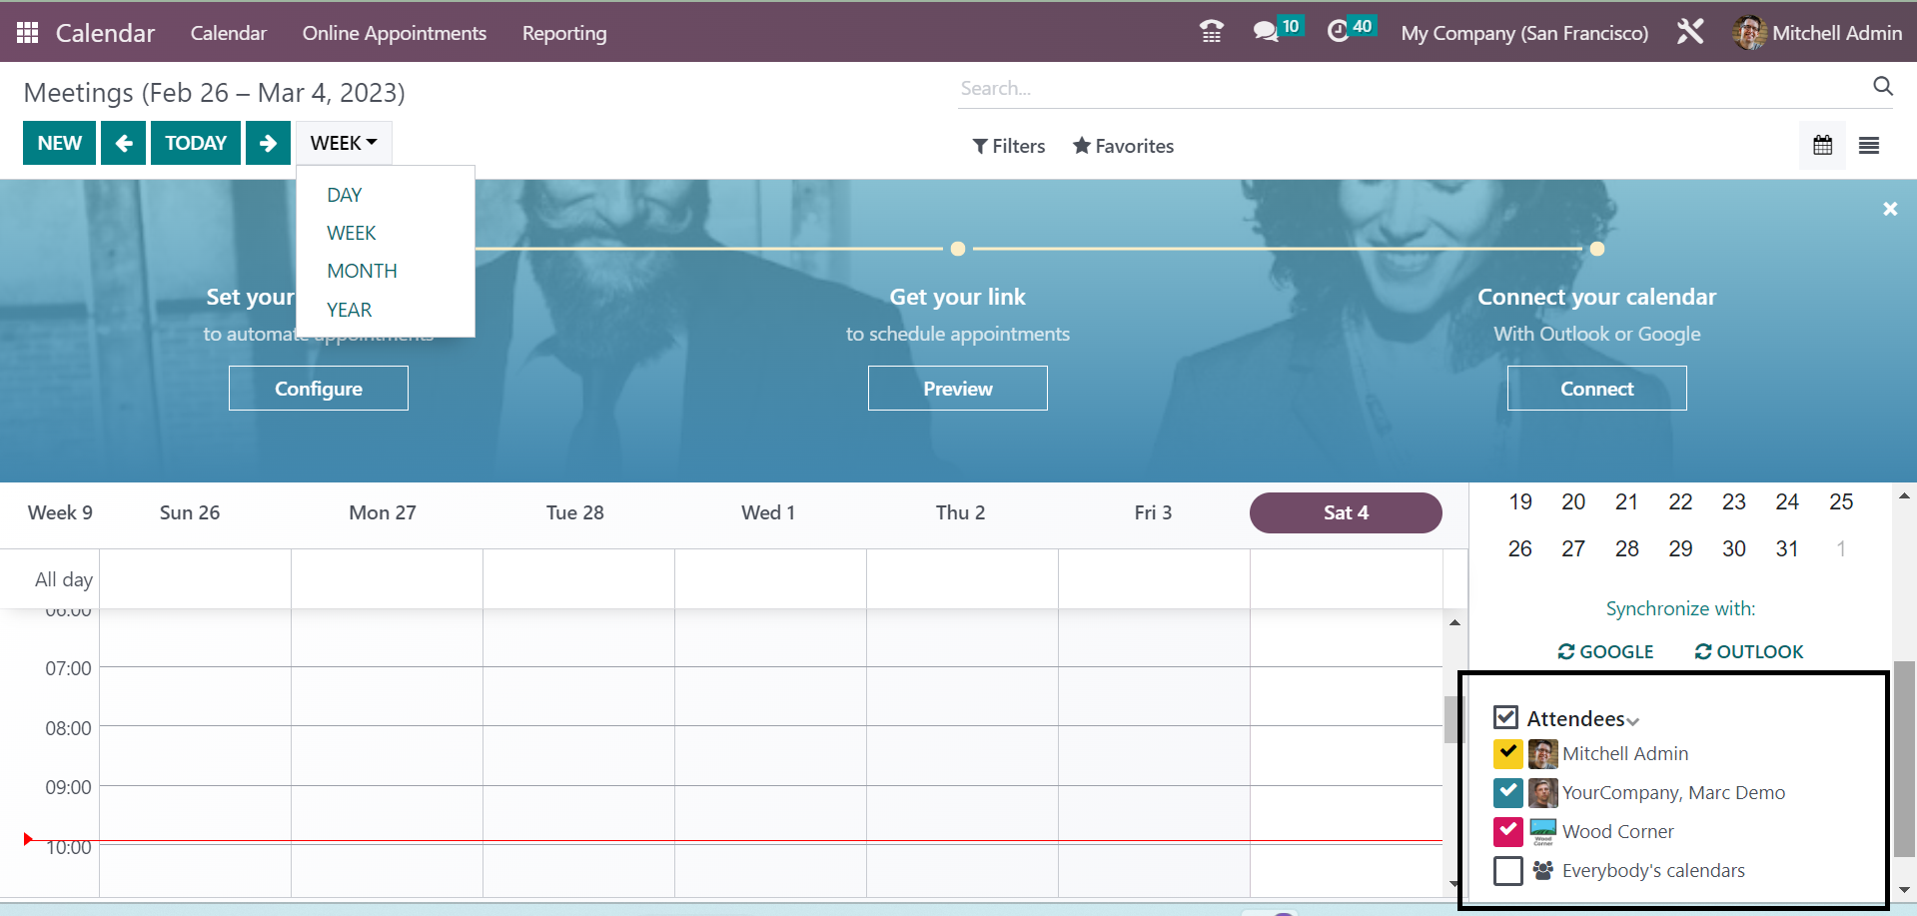Go to next week with right arrow

pyautogui.click(x=268, y=143)
